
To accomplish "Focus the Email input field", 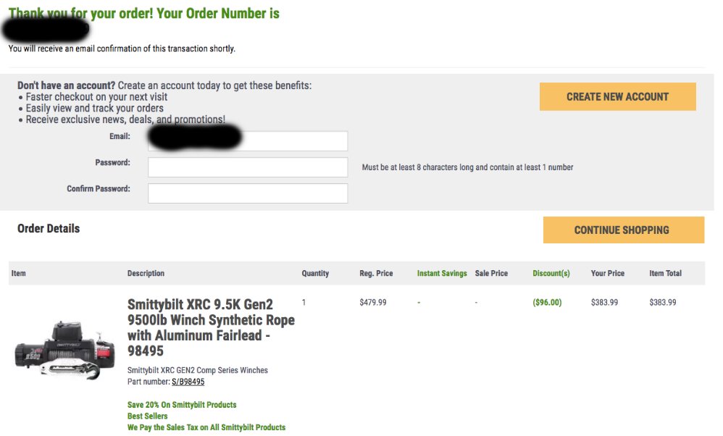I will pyautogui.click(x=248, y=141).
